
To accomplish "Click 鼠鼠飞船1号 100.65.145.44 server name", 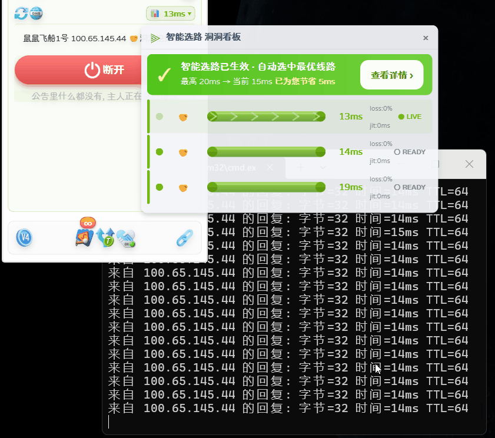I will tap(75, 38).
